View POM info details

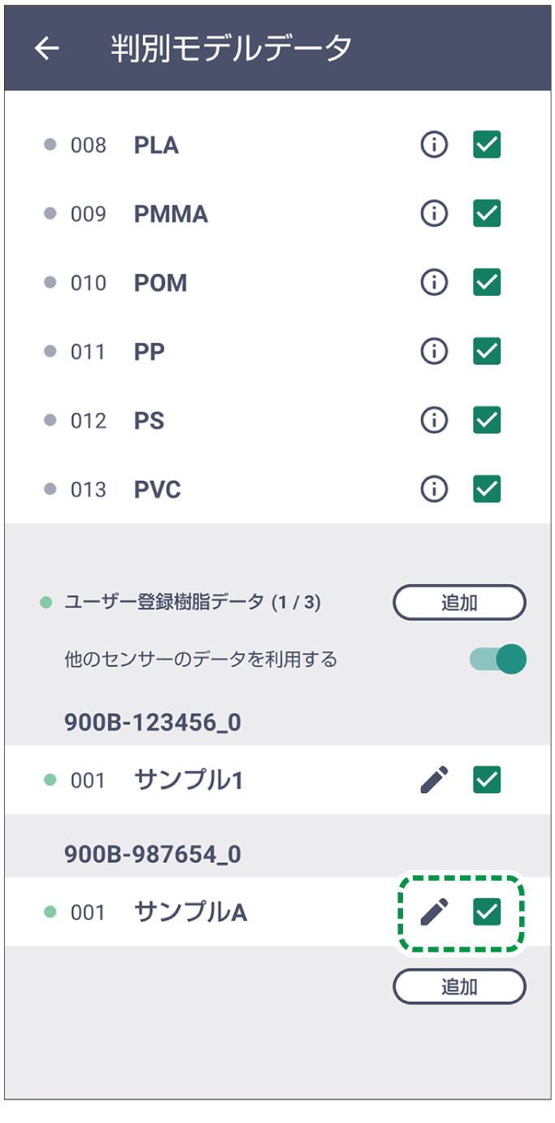(435, 283)
